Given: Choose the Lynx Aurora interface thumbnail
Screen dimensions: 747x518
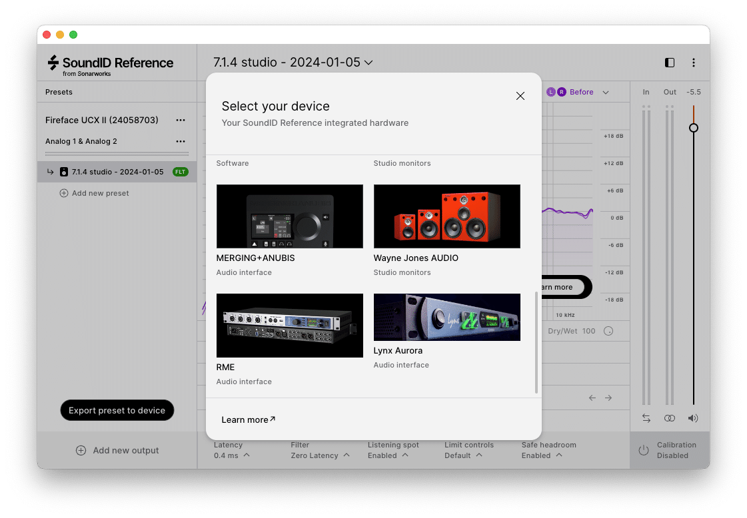Looking at the screenshot, I should (x=447, y=317).
